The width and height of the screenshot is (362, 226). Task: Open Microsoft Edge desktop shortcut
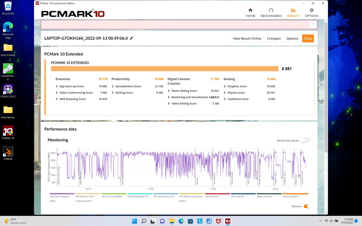pos(8,30)
